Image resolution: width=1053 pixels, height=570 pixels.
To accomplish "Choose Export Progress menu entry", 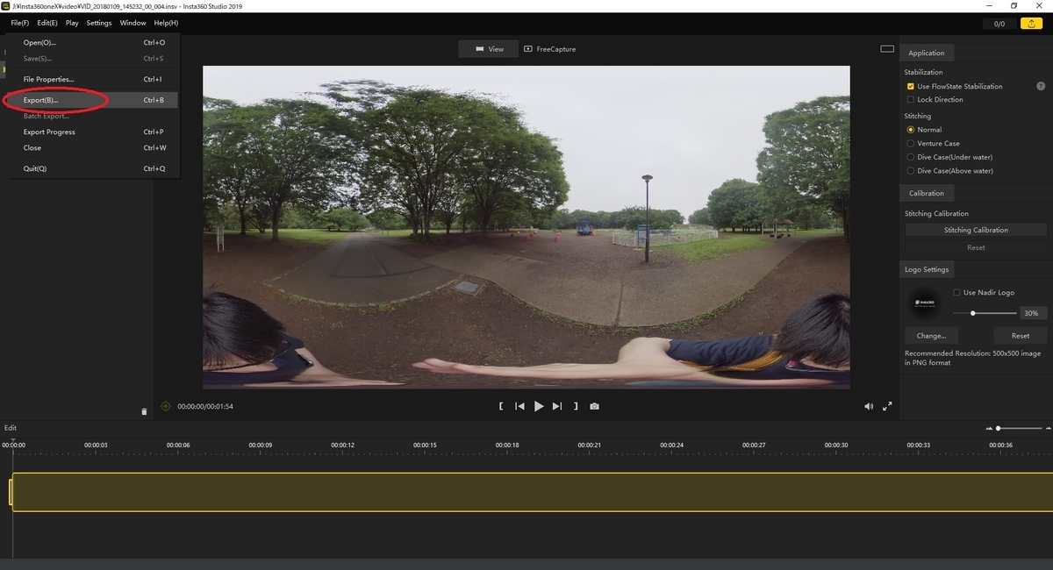I will tap(94, 132).
